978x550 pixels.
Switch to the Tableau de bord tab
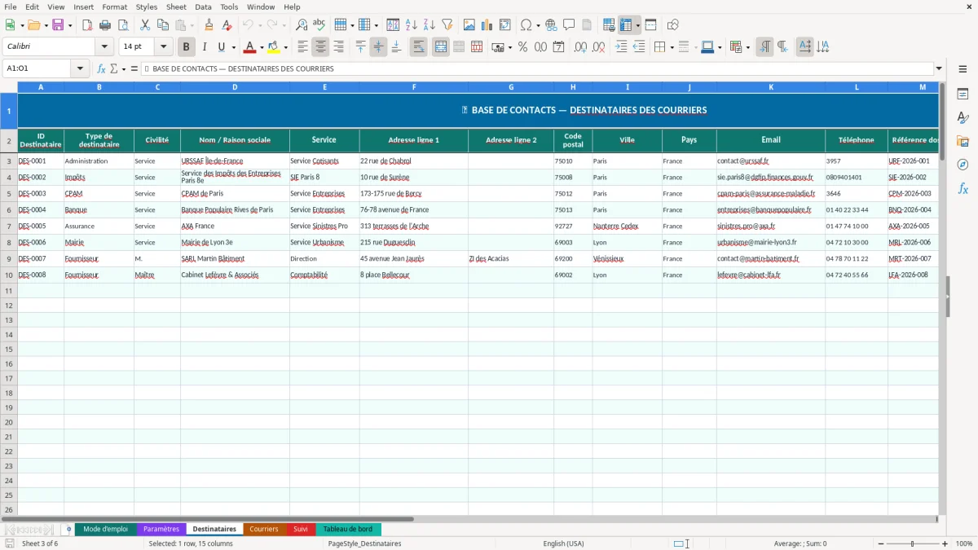348,529
